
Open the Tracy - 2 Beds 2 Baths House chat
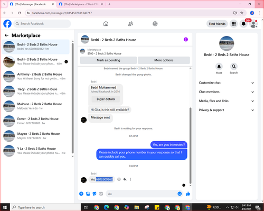[36, 91]
